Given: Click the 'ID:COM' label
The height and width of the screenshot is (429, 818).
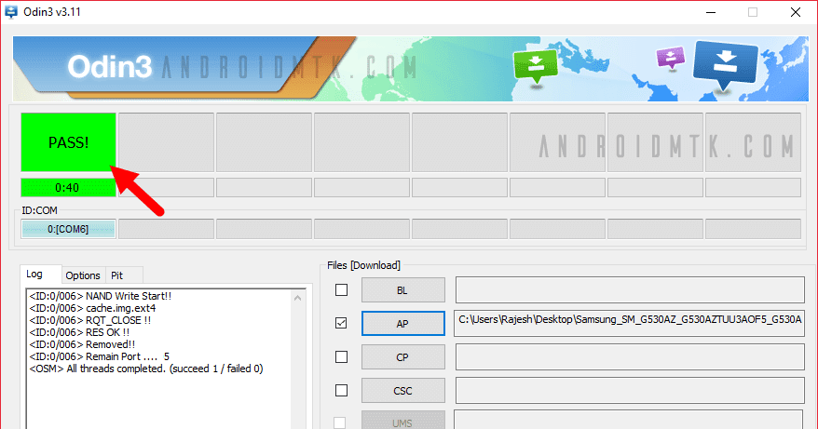Looking at the screenshot, I should 40,210.
